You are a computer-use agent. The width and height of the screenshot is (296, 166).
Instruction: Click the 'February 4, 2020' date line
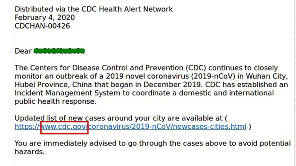pos(45,18)
